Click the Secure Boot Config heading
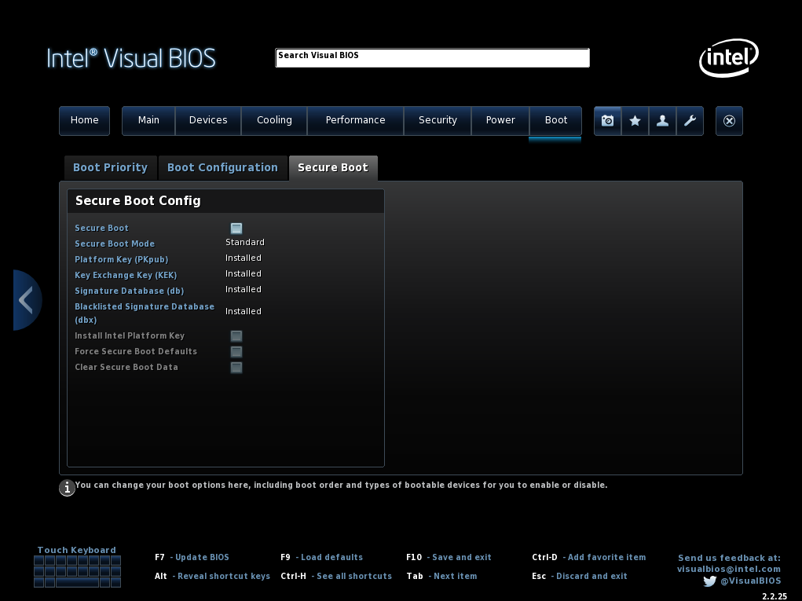This screenshot has height=601, width=802. click(x=138, y=201)
